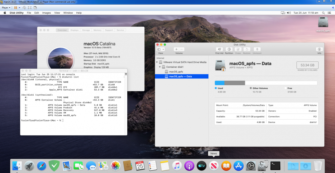Viewport: 335px width, 173px height.
Task: Launch Safari from the Dock
Action: coord(42,166)
